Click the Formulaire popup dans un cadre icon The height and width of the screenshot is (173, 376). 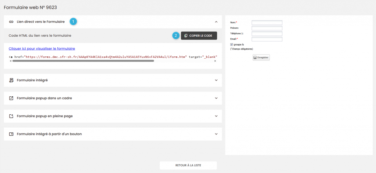click(x=11, y=98)
